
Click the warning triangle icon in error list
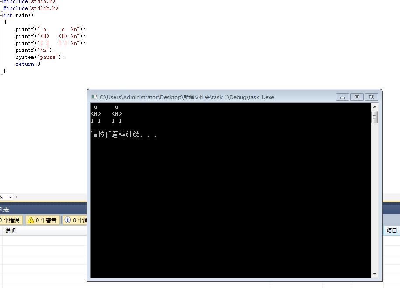click(x=31, y=220)
